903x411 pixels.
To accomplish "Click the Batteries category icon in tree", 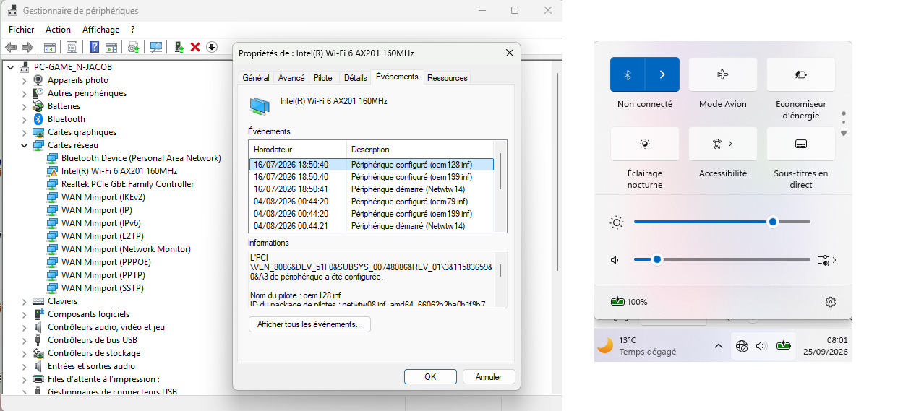I will (38, 106).
